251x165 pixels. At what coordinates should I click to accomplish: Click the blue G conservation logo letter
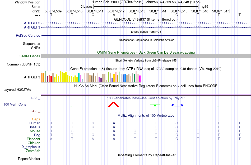point(177,105)
